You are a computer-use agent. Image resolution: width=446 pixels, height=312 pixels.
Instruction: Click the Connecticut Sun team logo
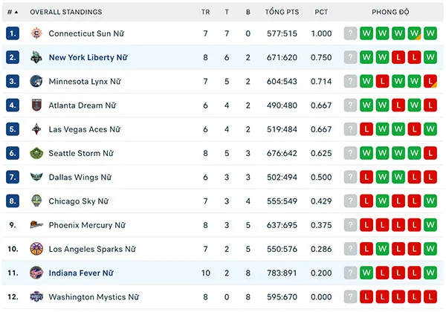click(36, 33)
